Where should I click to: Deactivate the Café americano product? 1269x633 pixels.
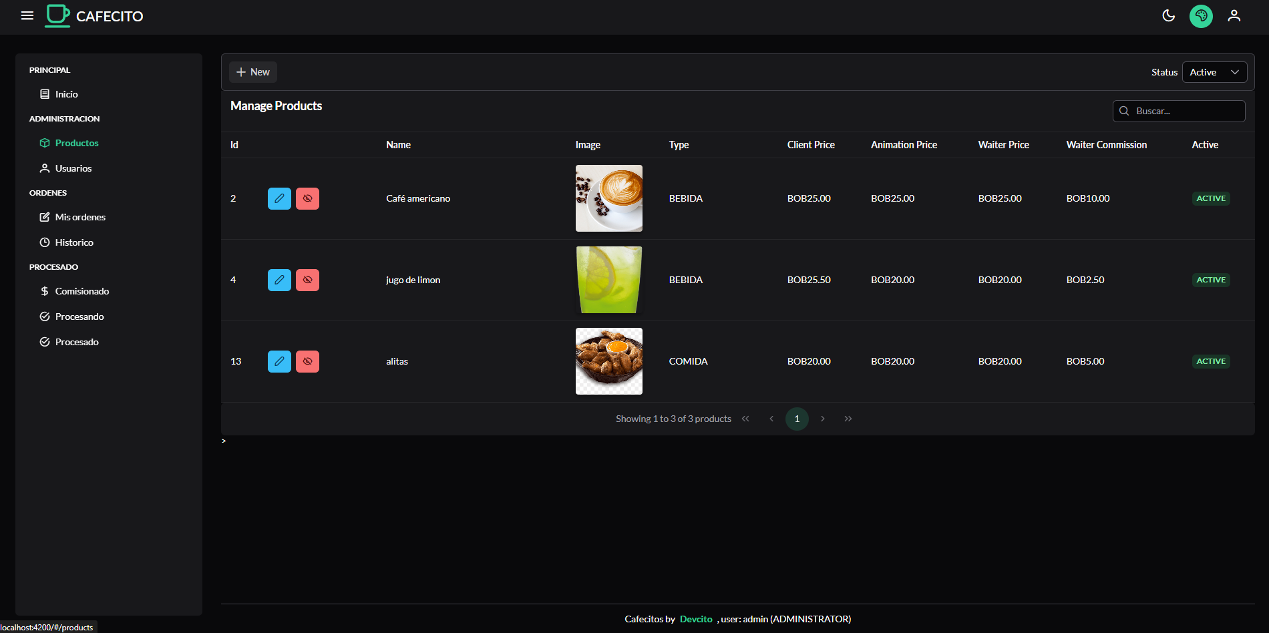coord(307,198)
